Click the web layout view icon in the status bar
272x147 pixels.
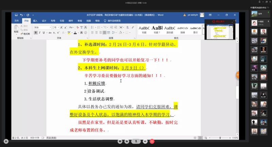(x=206, y=138)
